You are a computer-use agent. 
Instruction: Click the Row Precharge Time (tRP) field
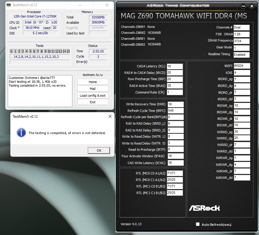point(175,79)
